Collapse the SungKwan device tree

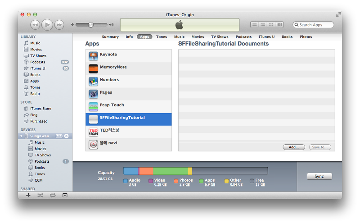pyautogui.click(x=21, y=136)
